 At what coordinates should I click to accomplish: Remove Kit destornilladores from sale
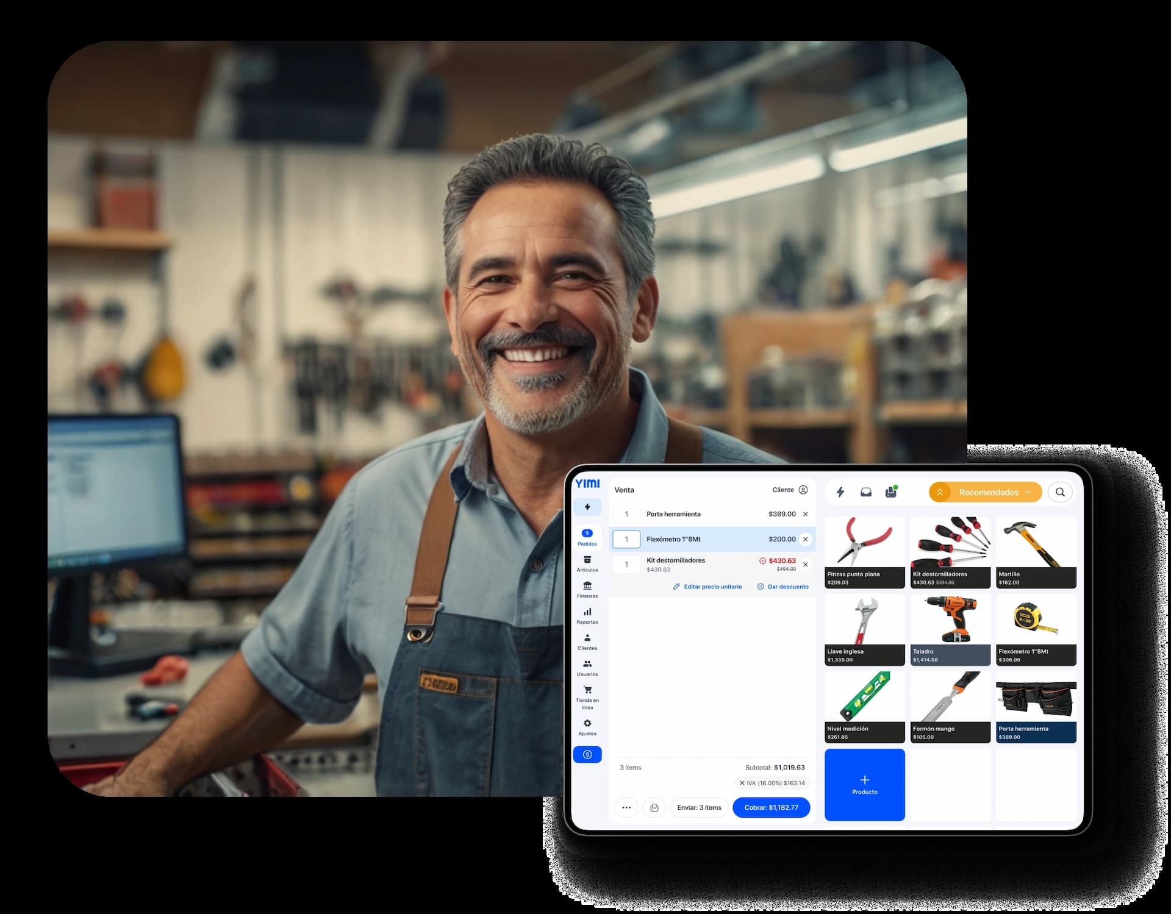click(x=805, y=565)
